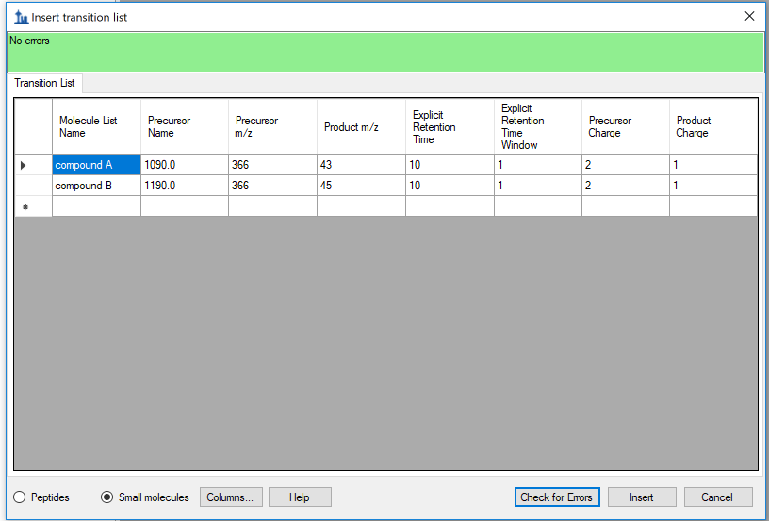Cancel the transition list dialog
The height and width of the screenshot is (521, 769).
click(x=716, y=497)
